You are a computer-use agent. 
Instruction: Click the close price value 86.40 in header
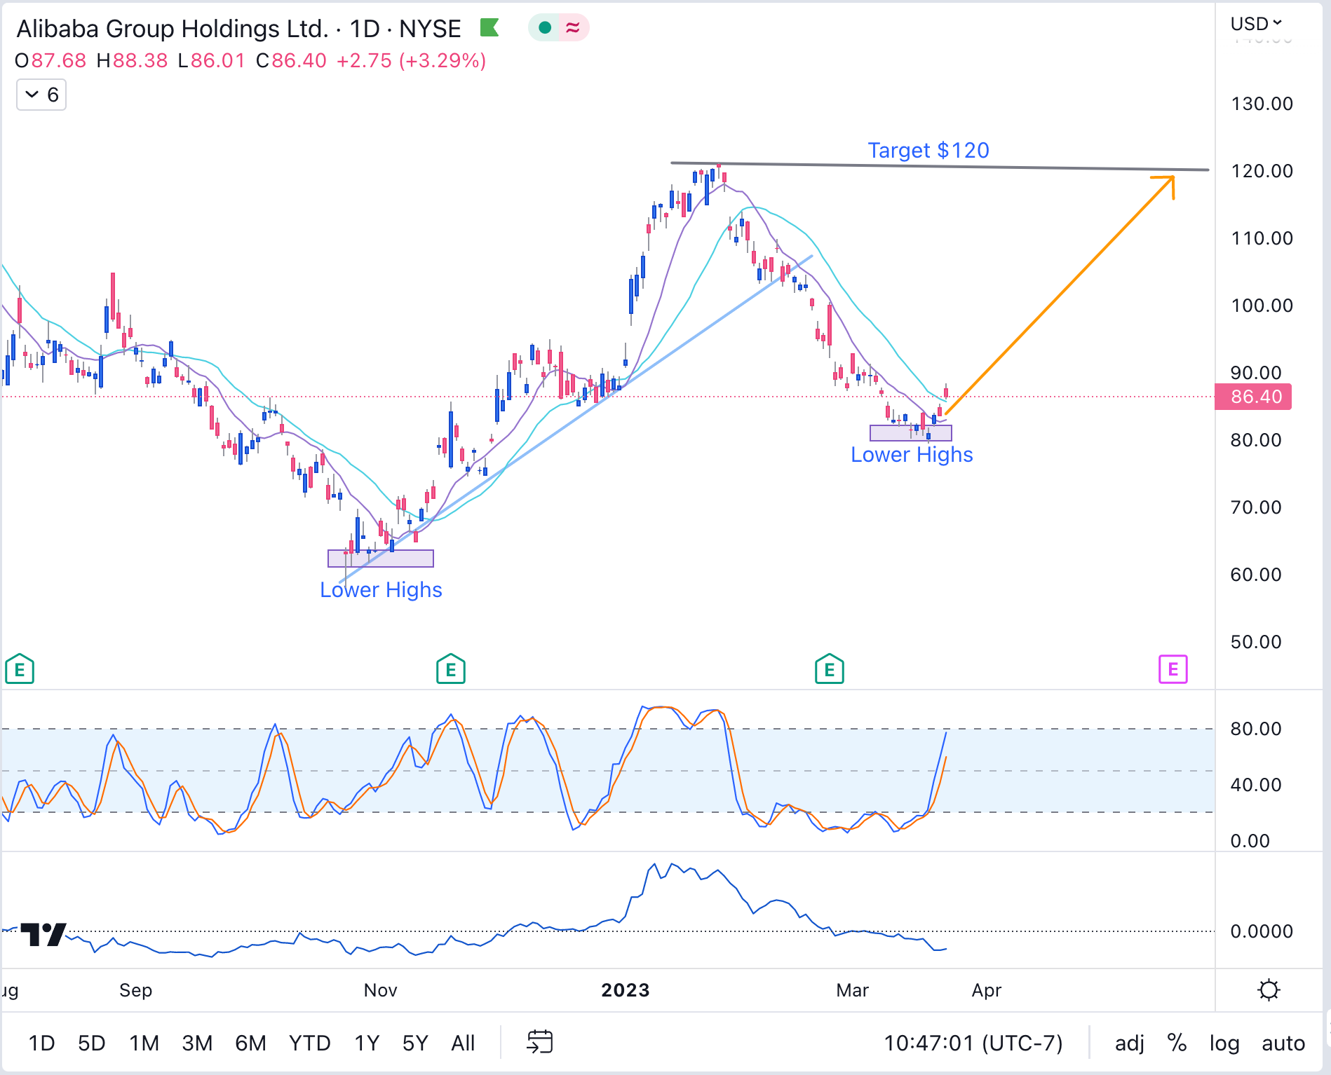click(299, 60)
